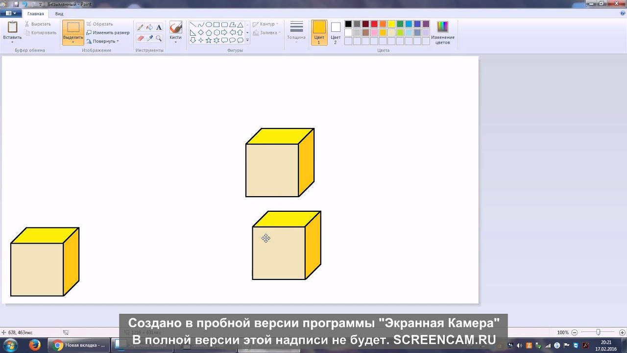Select the Color picker eyedropper tool
Image resolution: width=627 pixels, height=353 pixels.
[x=150, y=38]
